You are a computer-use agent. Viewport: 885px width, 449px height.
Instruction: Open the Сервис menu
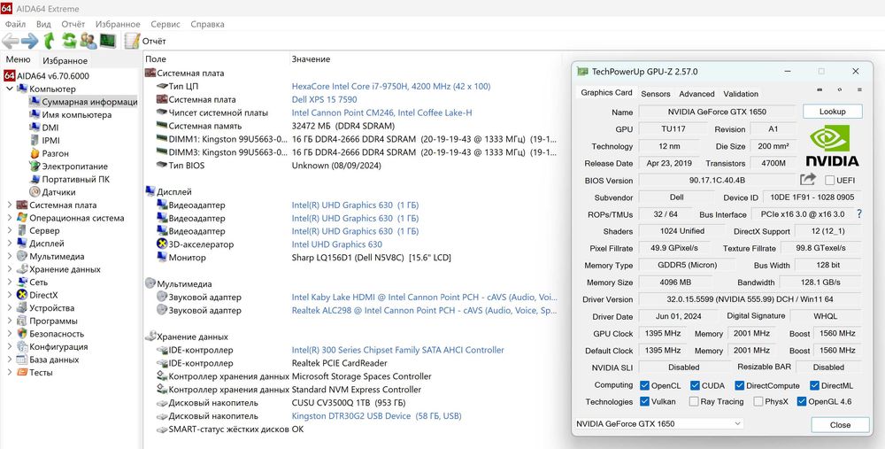pos(165,24)
